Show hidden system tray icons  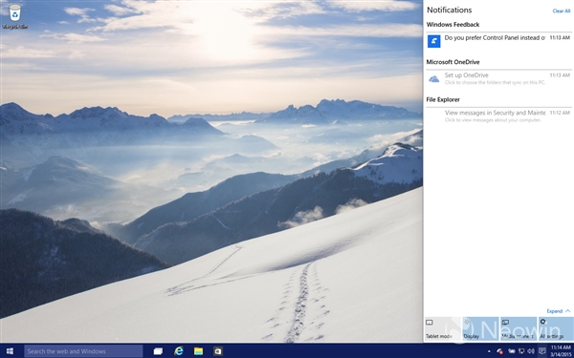pos(490,351)
